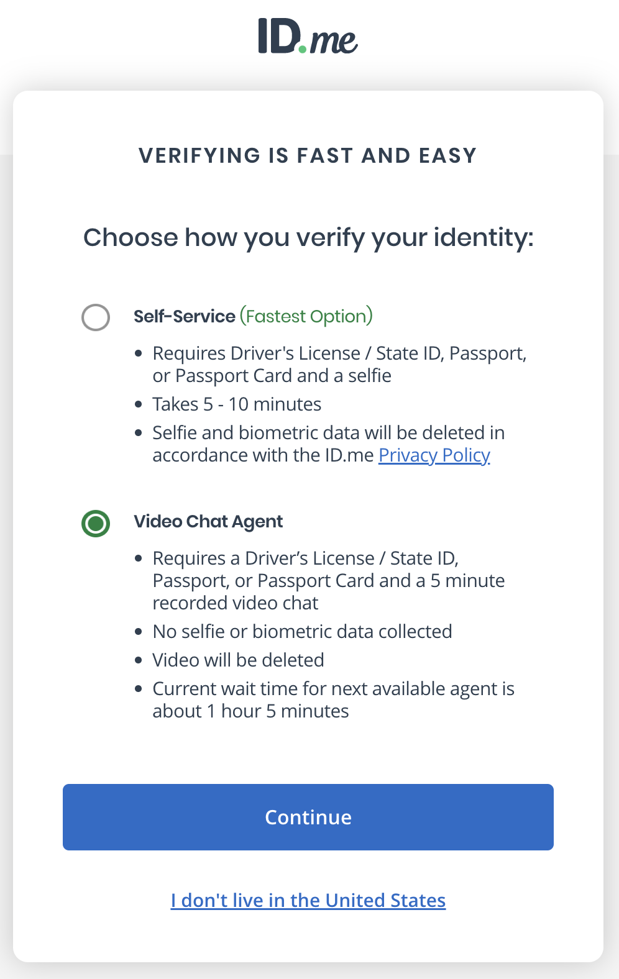This screenshot has height=979, width=619.
Task: Click I don't live in the United States
Action: pos(308,900)
